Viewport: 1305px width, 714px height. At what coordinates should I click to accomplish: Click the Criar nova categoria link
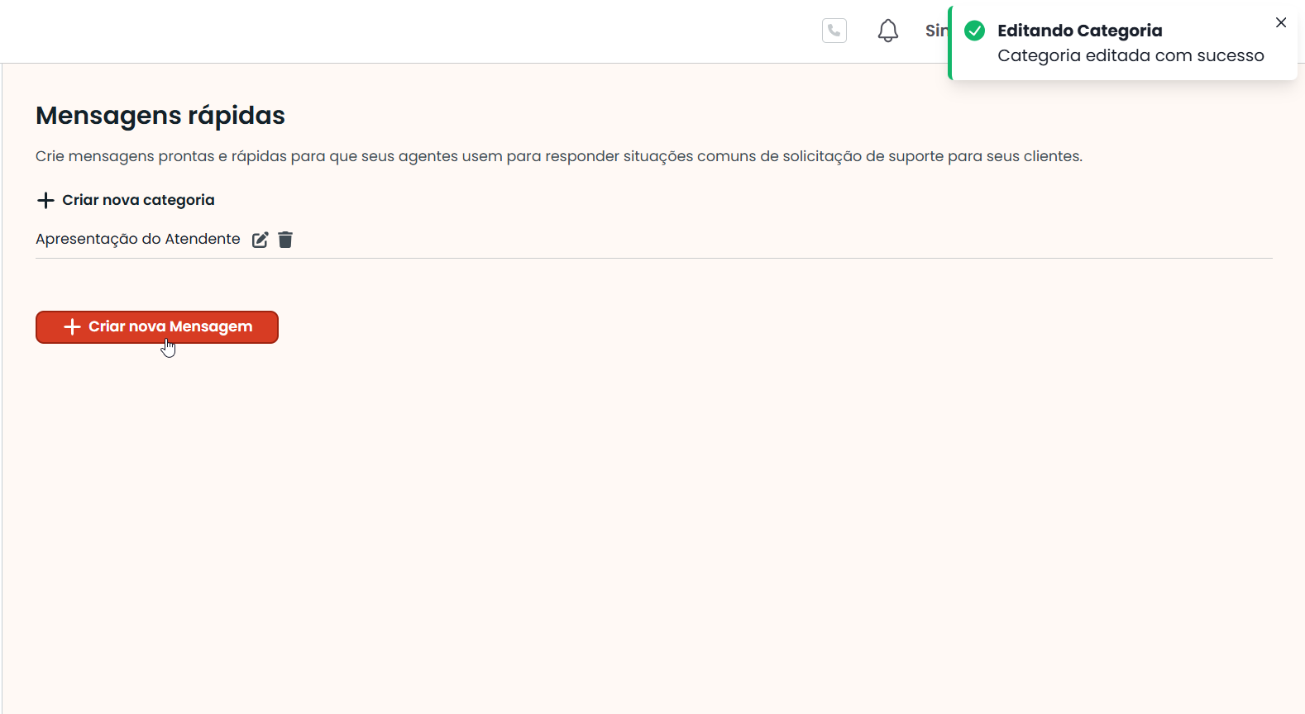click(138, 200)
